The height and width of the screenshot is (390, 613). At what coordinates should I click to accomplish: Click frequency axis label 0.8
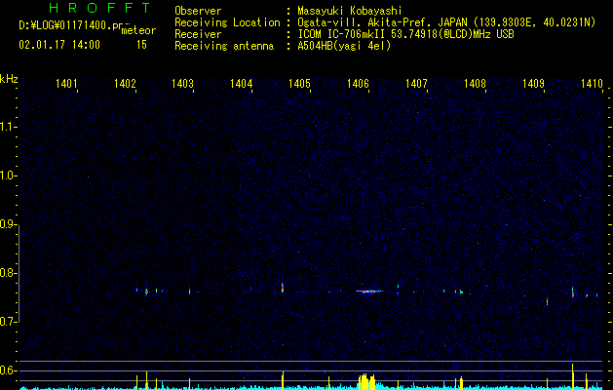tap(8, 273)
